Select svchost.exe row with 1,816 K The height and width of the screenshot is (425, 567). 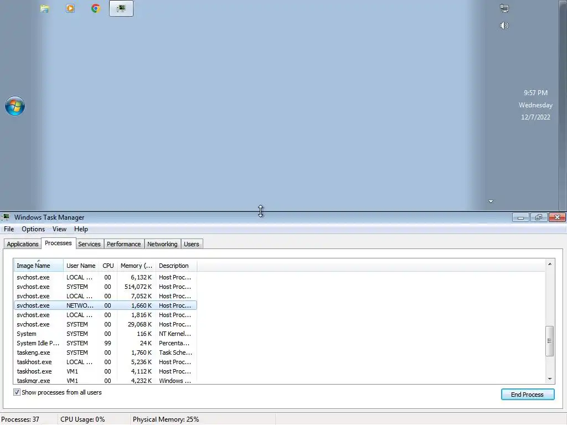pyautogui.click(x=105, y=315)
